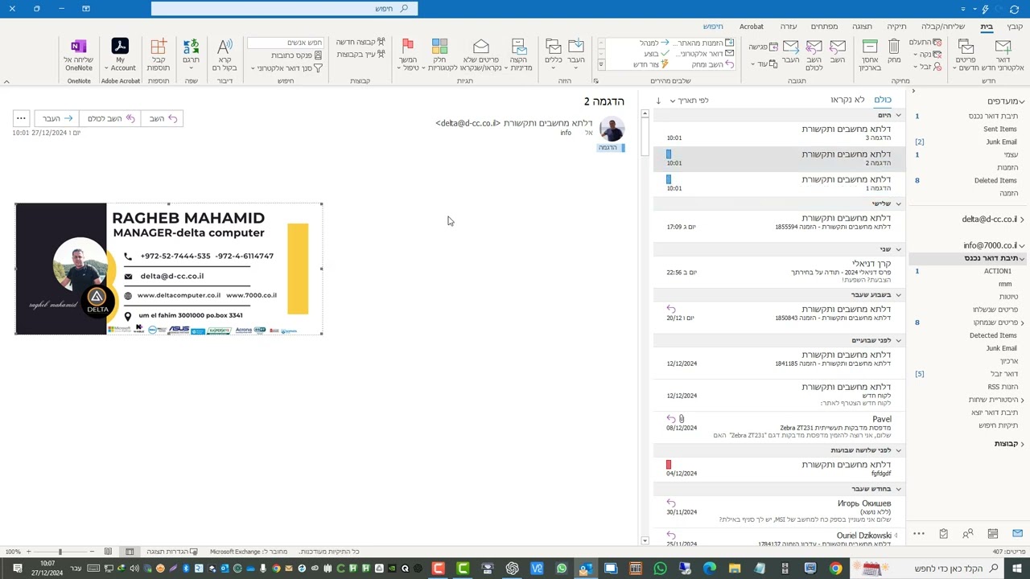The height and width of the screenshot is (579, 1030).
Task: Open Google Chrome from the taskbar
Action: click(x=835, y=569)
